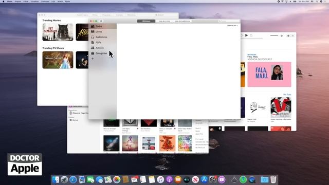Screen dimensions: 329x185
Task: Open App Store from the Dock
Action: [x=204, y=179]
